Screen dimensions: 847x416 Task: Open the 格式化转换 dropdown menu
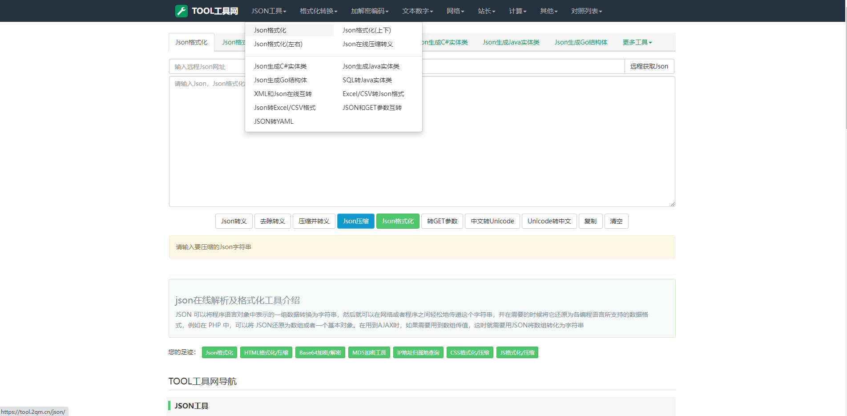pos(319,11)
